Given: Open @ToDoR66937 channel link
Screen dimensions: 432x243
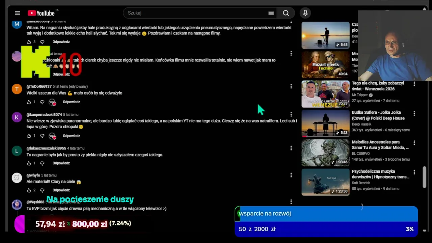Looking at the screenshot, I should click(39, 86).
